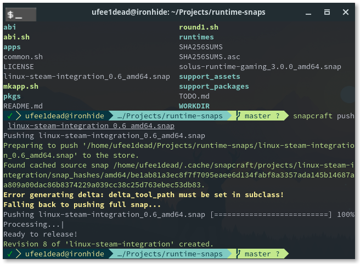This screenshot has height=264, width=360.
Task: Click the 'snapcraft push' command text
Action: [x=324, y=116]
